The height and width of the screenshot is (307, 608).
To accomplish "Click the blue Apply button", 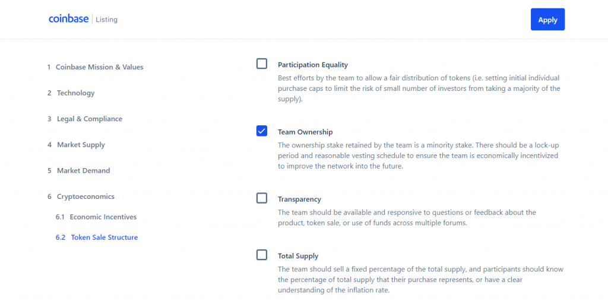I will (x=547, y=20).
